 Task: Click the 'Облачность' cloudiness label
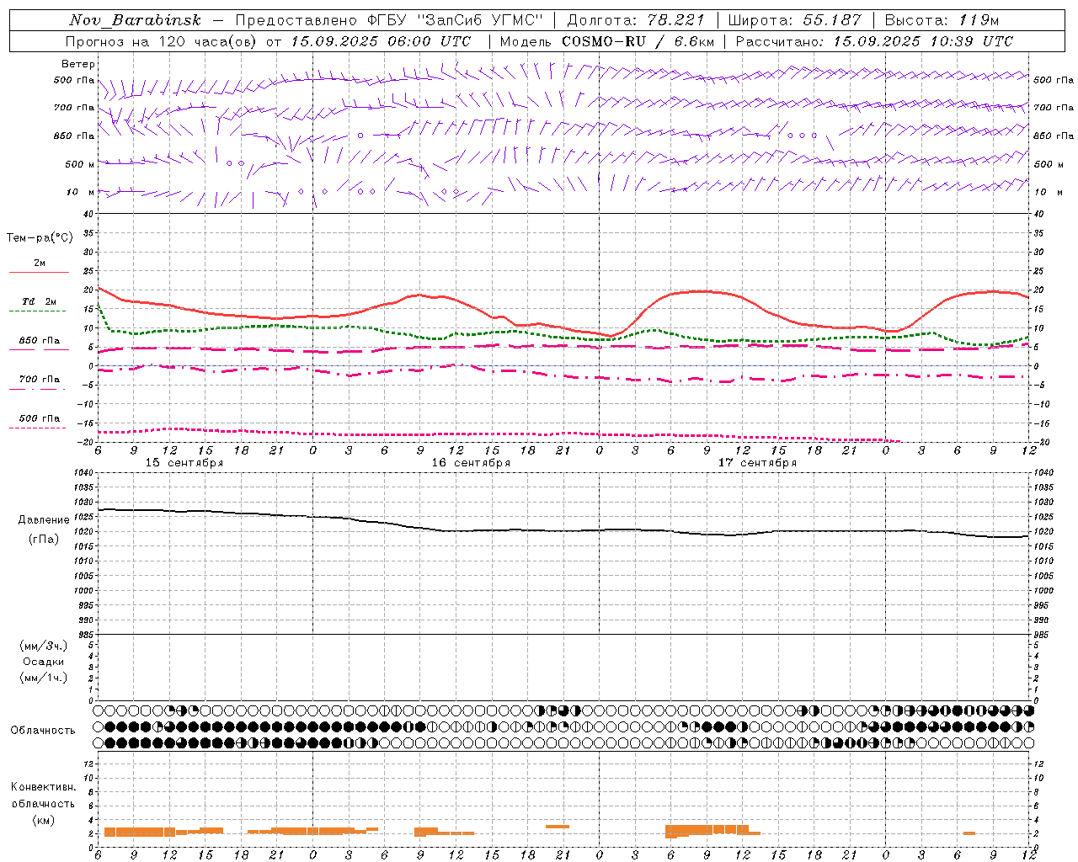(43, 731)
